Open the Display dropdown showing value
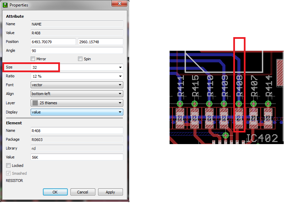The height and width of the screenshot is (203, 284). [x=120, y=112]
